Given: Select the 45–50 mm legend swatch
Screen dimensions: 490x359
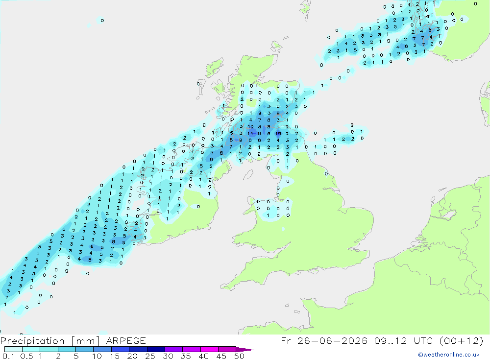Looking at the screenshot, I should (x=227, y=349).
